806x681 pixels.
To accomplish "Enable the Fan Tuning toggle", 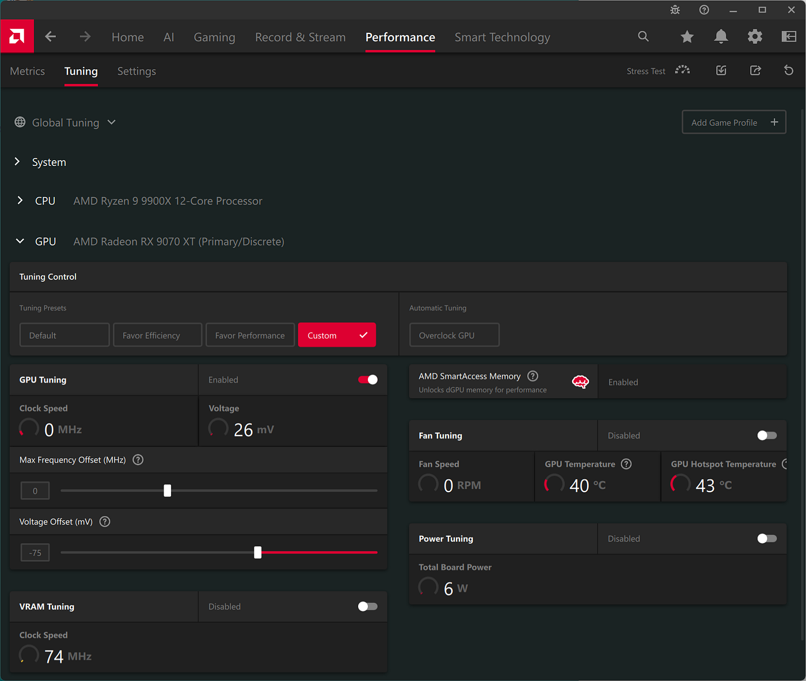I will [767, 436].
